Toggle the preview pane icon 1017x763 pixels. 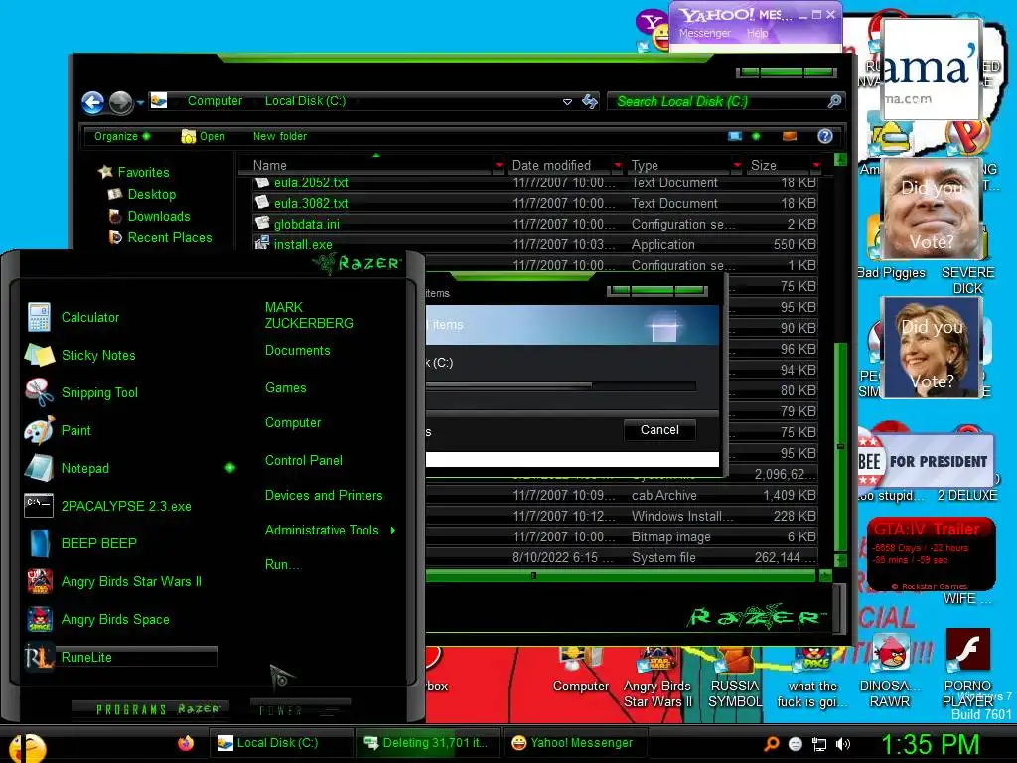coord(790,136)
